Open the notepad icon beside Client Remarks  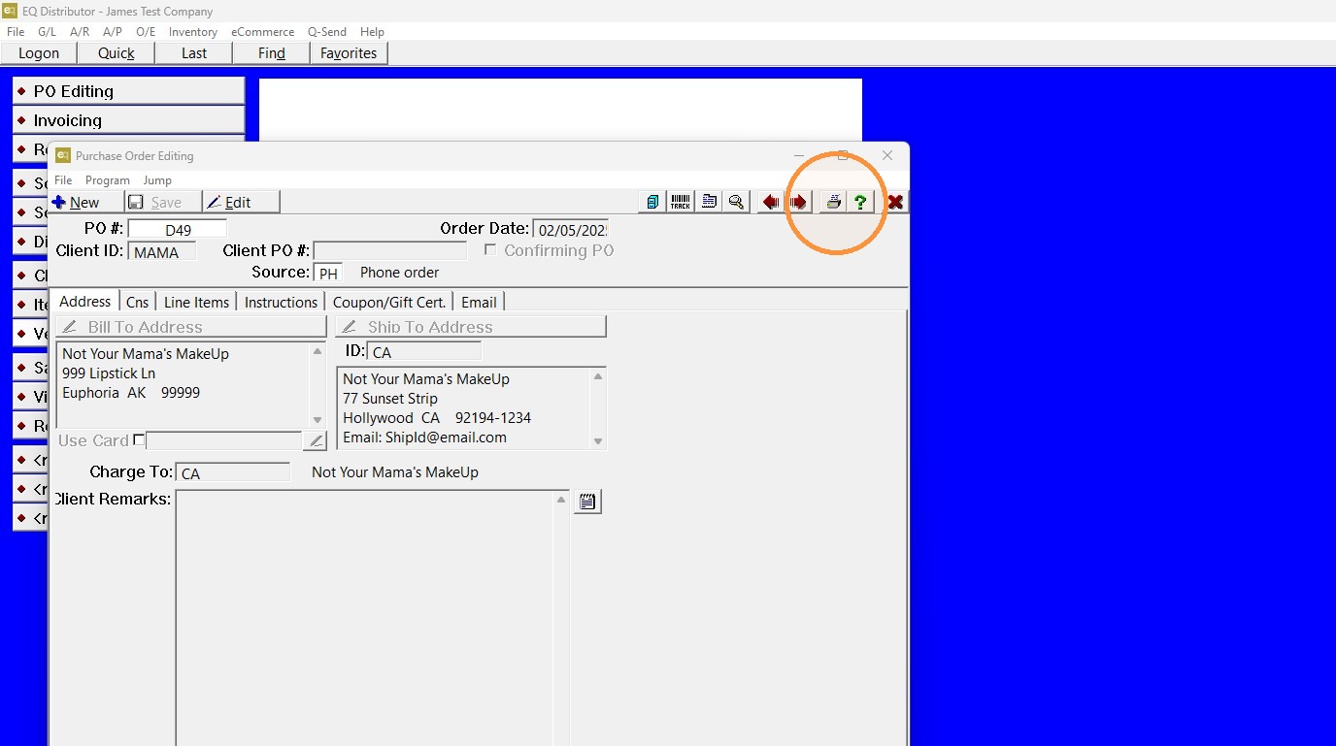(587, 502)
